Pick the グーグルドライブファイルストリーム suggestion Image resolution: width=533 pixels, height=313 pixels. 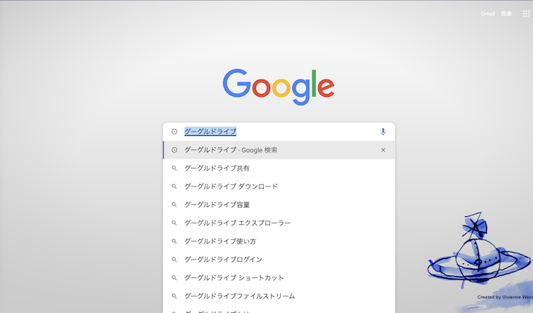[239, 296]
